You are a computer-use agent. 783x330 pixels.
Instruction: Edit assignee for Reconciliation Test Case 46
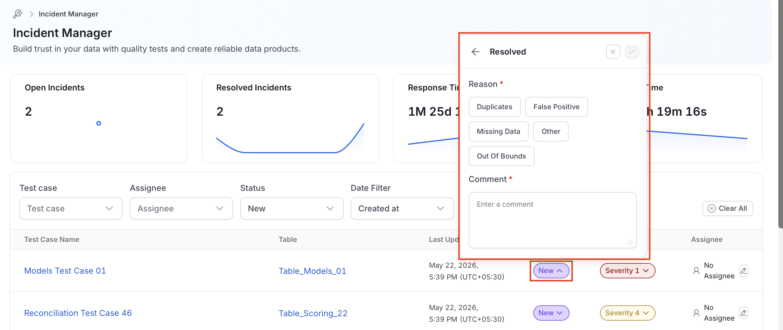[x=743, y=313]
